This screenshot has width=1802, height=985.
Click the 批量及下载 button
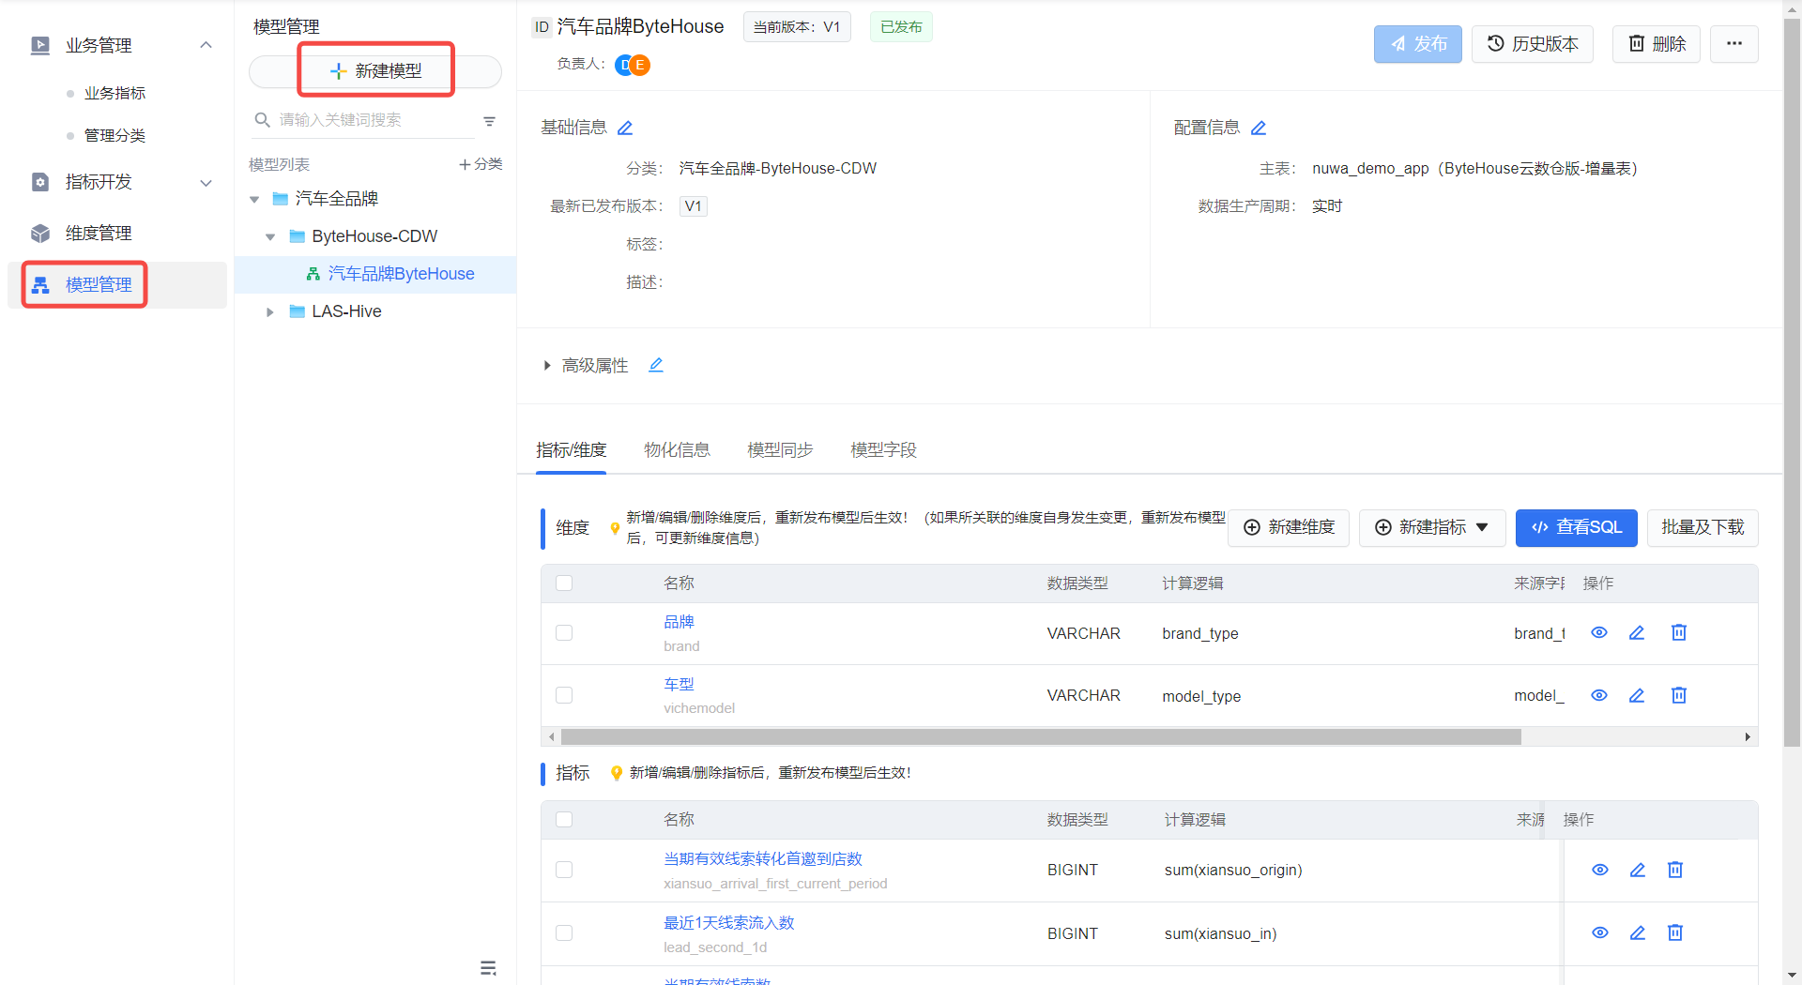(1703, 528)
